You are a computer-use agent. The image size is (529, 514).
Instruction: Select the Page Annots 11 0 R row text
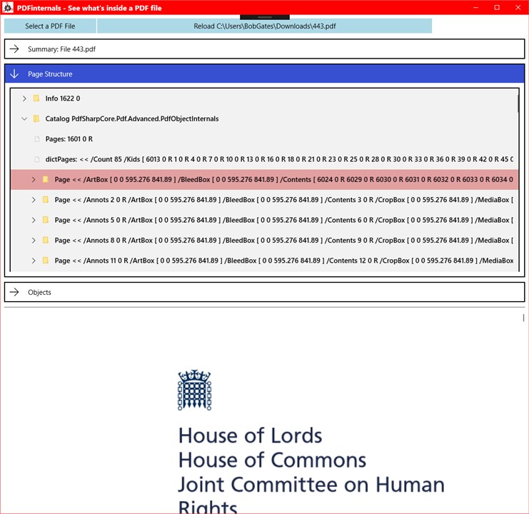284,261
